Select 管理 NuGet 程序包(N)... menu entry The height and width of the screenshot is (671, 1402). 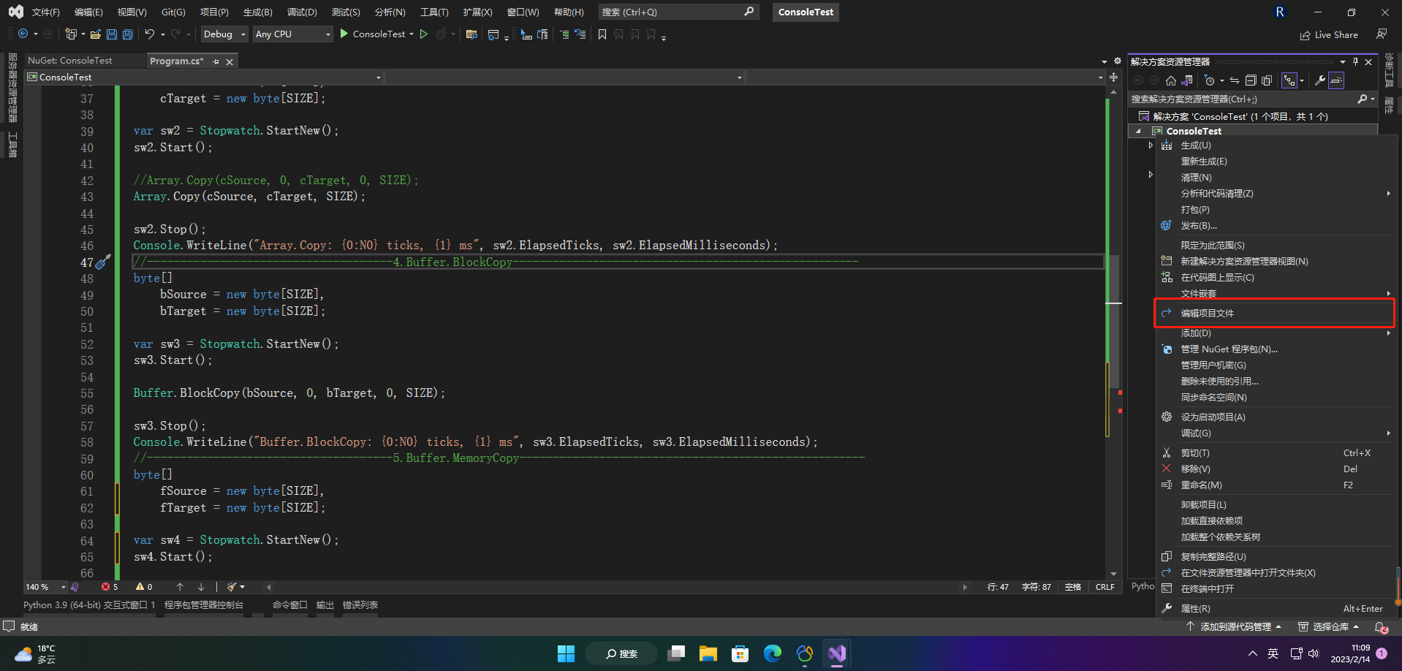coord(1276,349)
